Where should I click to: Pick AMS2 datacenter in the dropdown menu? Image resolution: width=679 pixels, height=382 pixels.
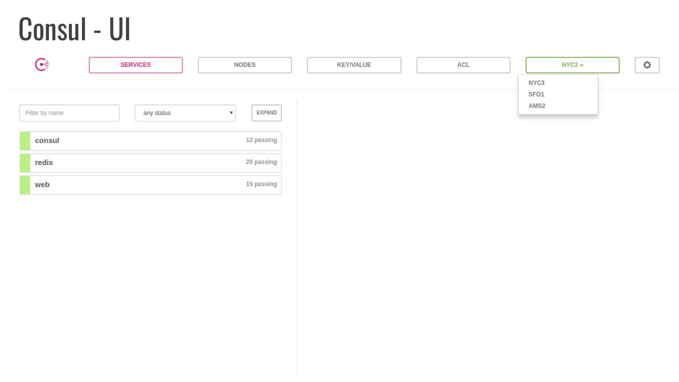pyautogui.click(x=537, y=105)
